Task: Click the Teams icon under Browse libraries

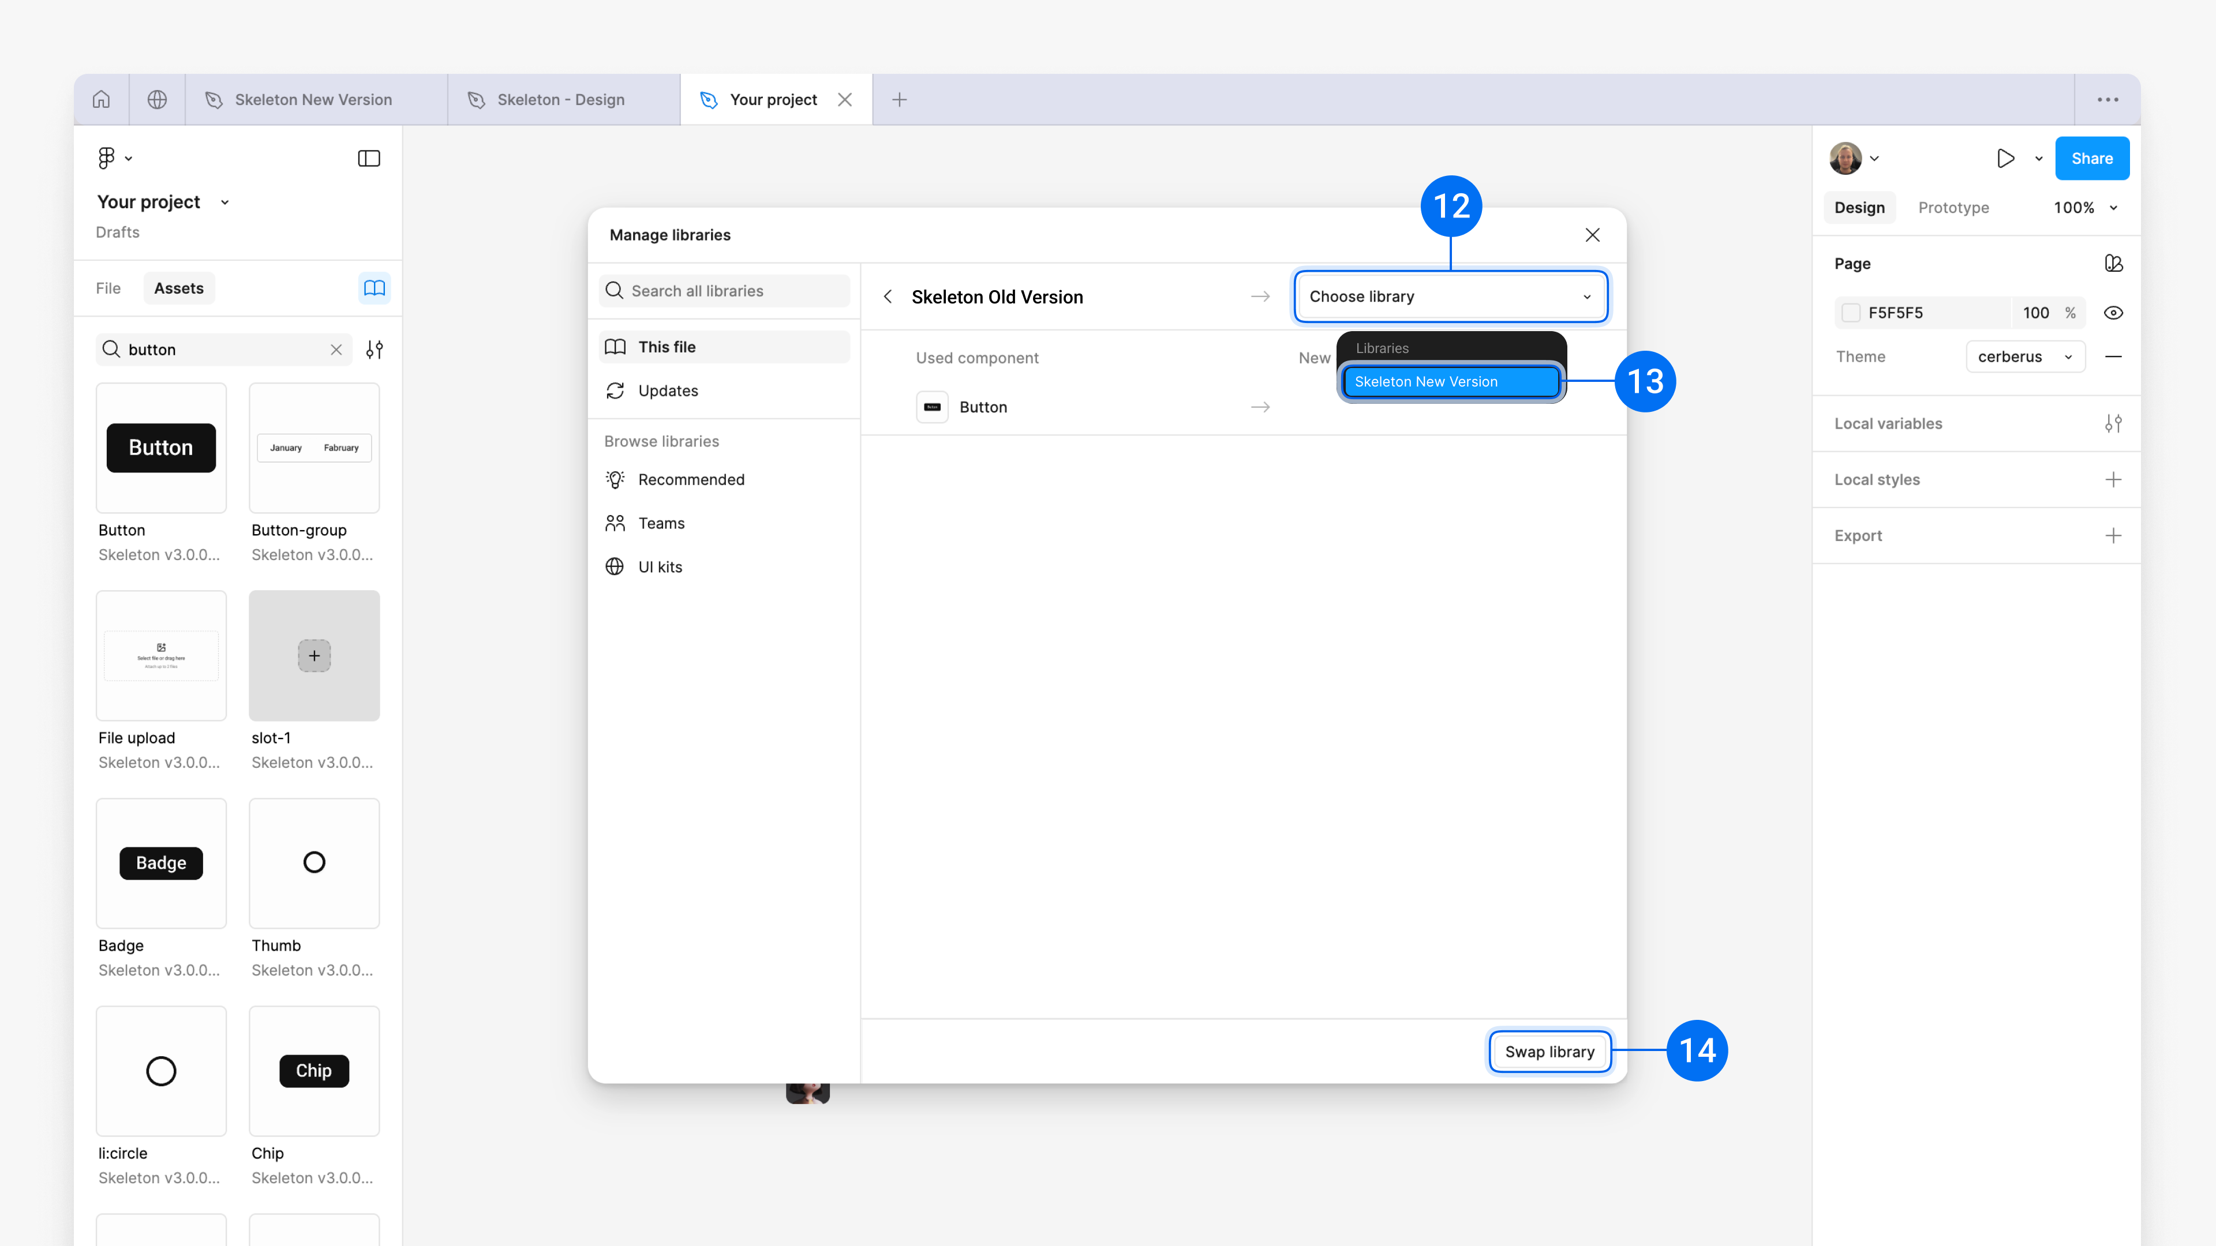Action: [614, 523]
